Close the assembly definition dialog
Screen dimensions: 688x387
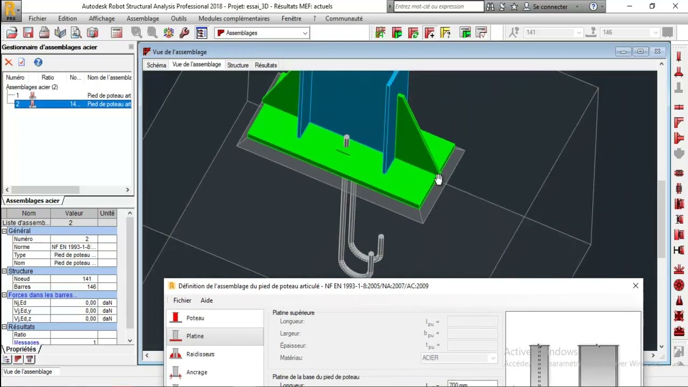(636, 286)
